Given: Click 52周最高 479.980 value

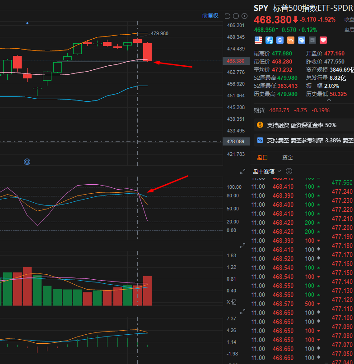Looking at the screenshot, I should pyautogui.click(x=287, y=78).
